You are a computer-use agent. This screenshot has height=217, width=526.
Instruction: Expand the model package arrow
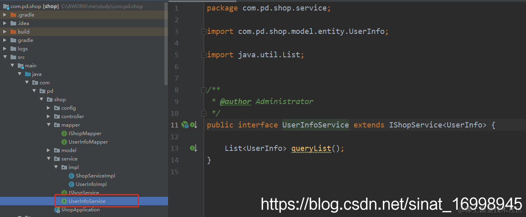48,150
